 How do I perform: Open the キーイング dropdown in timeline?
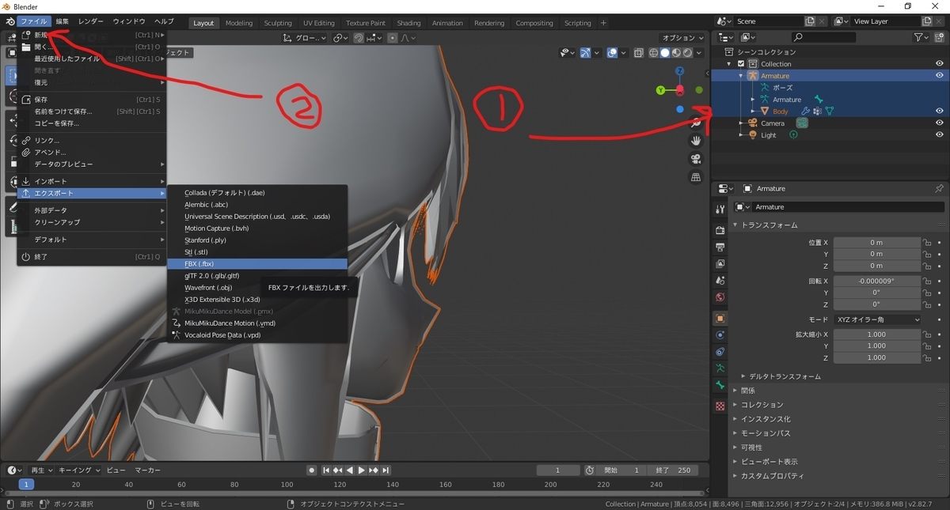click(x=80, y=470)
